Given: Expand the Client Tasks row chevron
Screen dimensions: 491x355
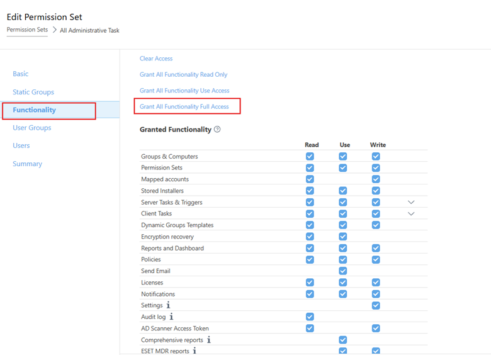Looking at the screenshot, I should pos(411,214).
